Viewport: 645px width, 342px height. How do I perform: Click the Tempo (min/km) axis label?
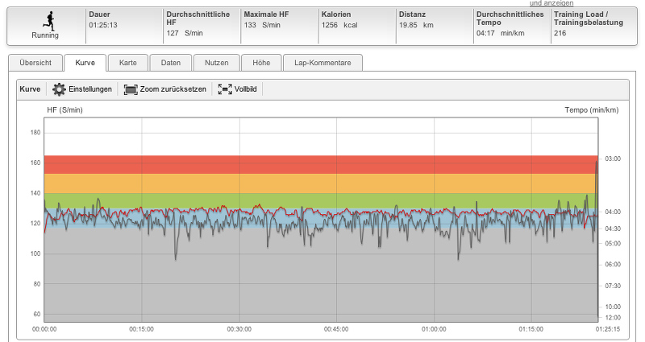tap(592, 110)
